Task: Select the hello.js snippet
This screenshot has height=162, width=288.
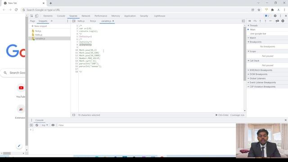Action: pyautogui.click(x=39, y=35)
